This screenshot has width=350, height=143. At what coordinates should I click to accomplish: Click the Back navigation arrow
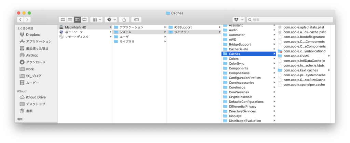(x=21, y=20)
